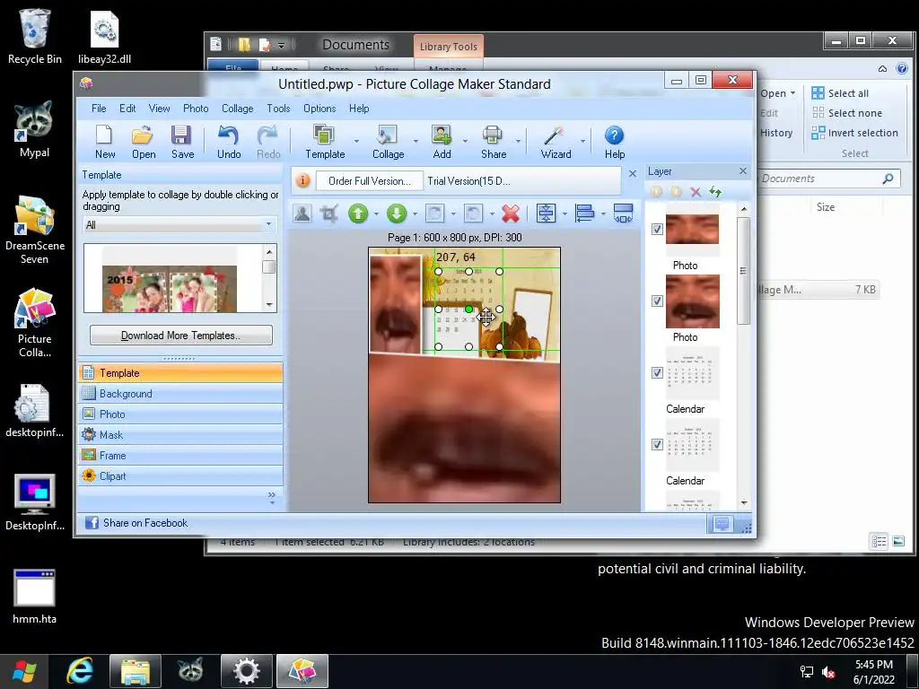Open dropdown next to center alignment icon
Image resolution: width=919 pixels, height=689 pixels.
565,214
